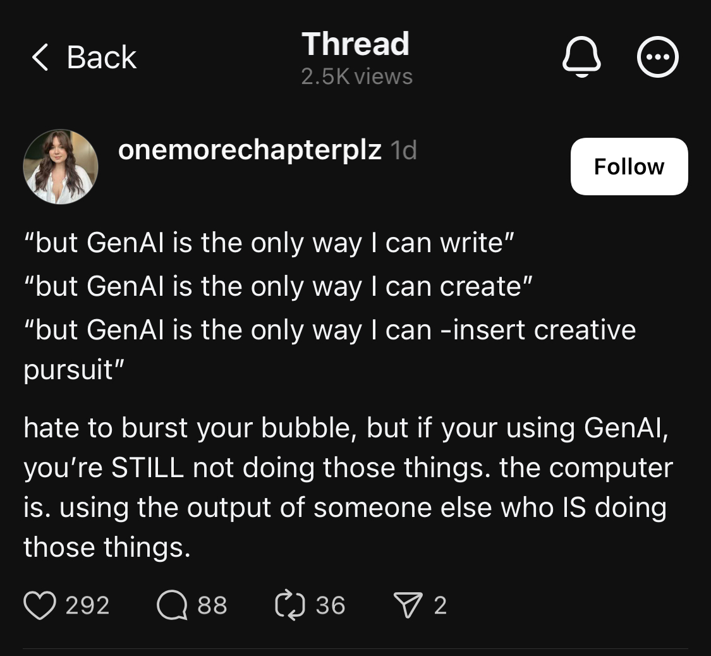Click the 36 reposts count

coord(331,605)
